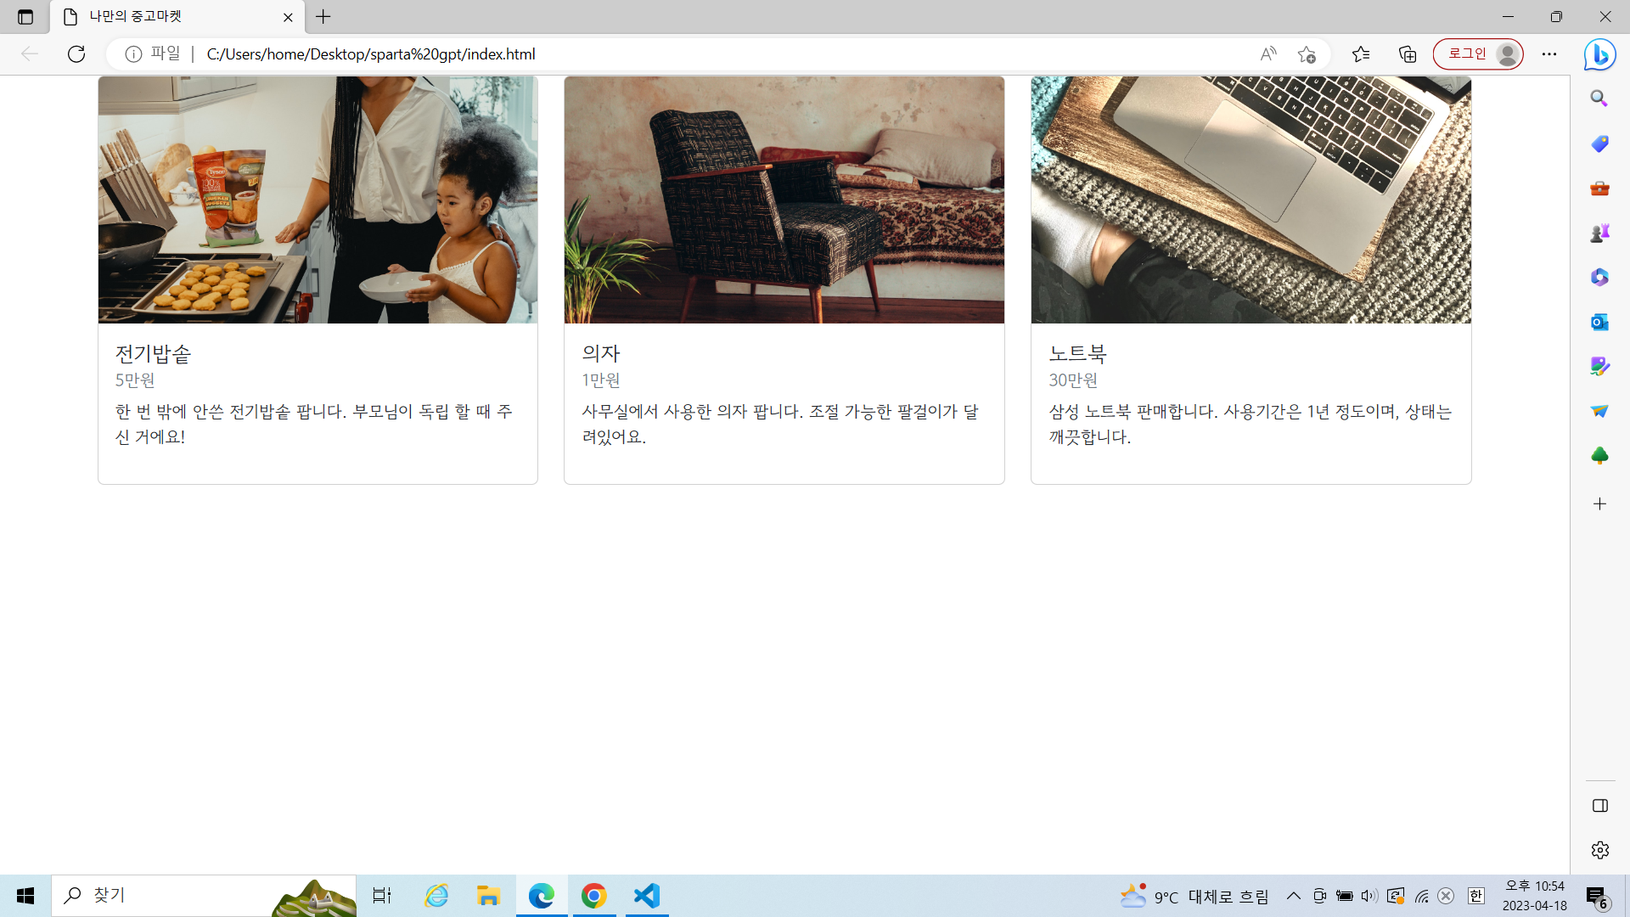Open sidebar Tools briefcase icon
Screen dimensions: 1630x917
pyautogui.click(x=1599, y=188)
